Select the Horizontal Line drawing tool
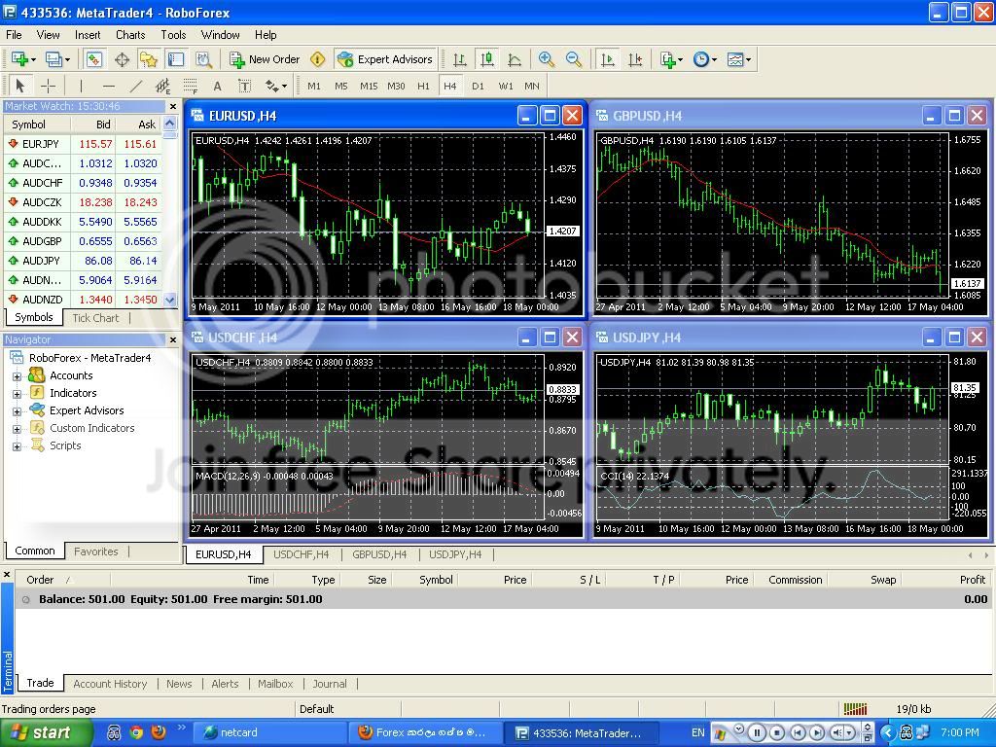 pyautogui.click(x=109, y=86)
